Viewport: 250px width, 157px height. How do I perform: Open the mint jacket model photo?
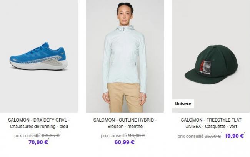pyautogui.click(x=125, y=56)
